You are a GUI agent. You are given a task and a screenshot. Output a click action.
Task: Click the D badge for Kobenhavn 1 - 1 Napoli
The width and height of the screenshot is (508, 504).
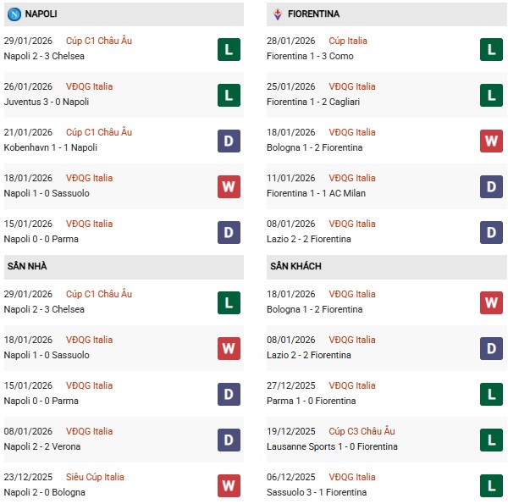point(229,141)
